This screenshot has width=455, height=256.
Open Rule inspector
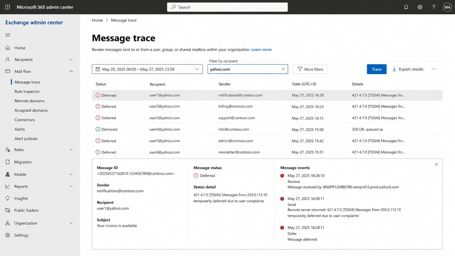click(27, 91)
